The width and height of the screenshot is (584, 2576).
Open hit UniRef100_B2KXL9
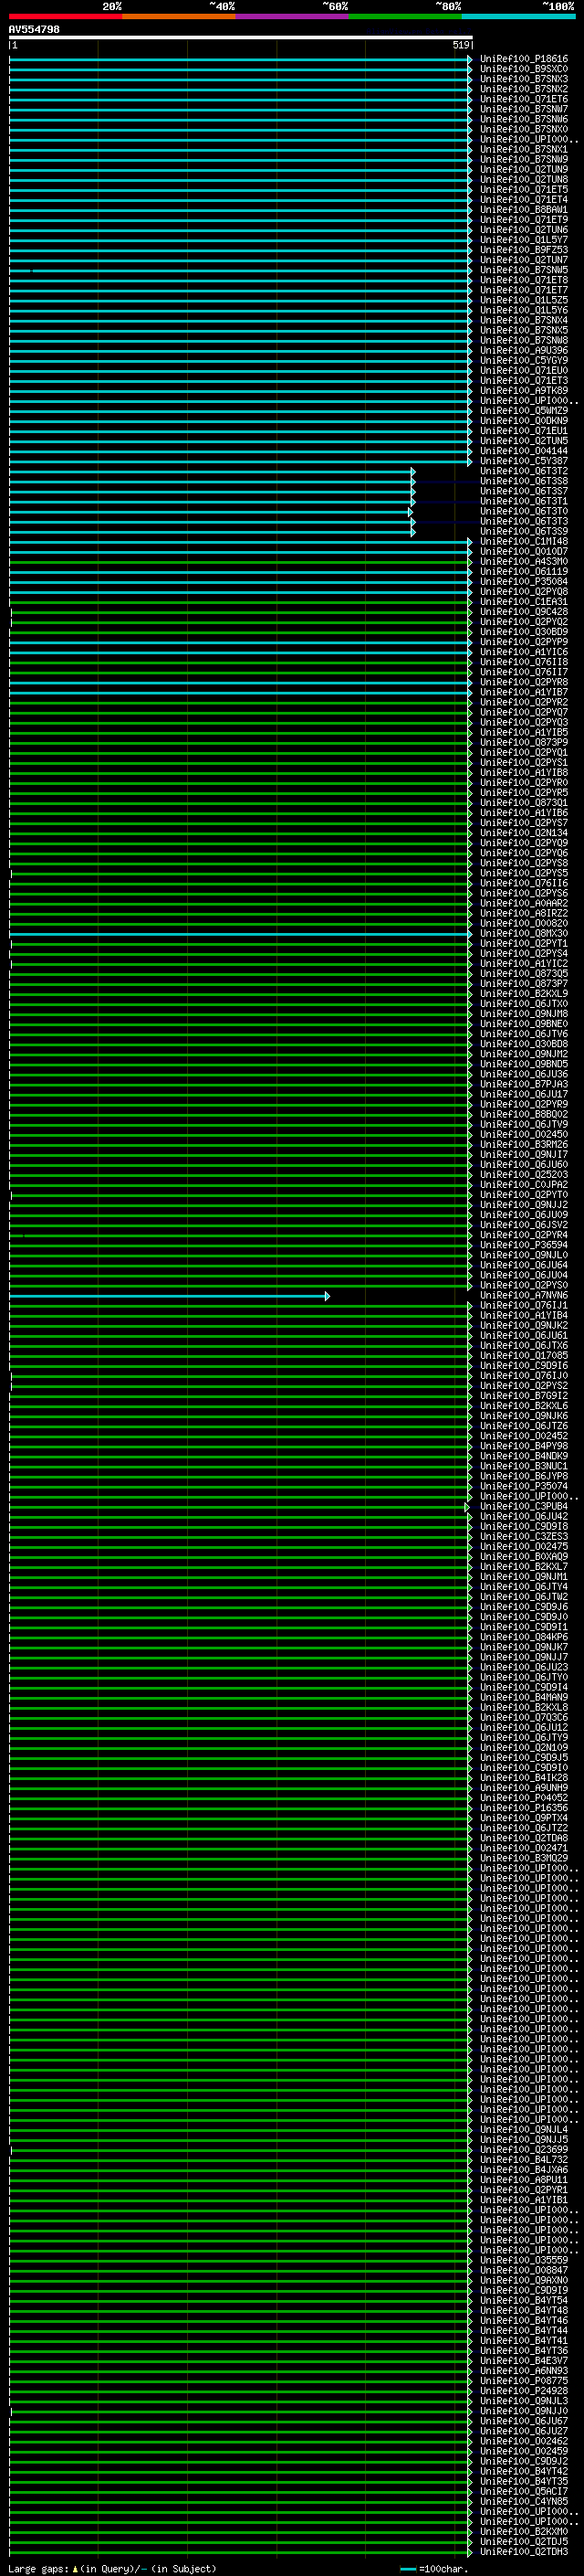tap(524, 994)
